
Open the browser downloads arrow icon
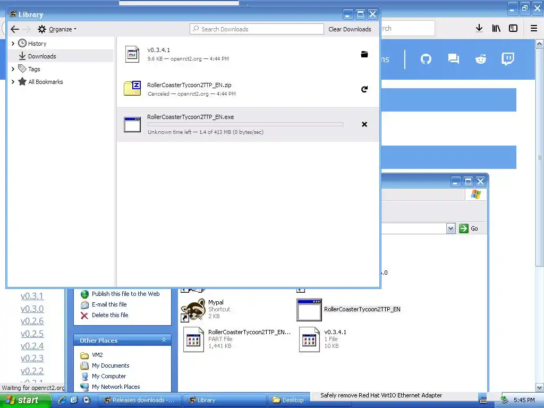pyautogui.click(x=479, y=29)
